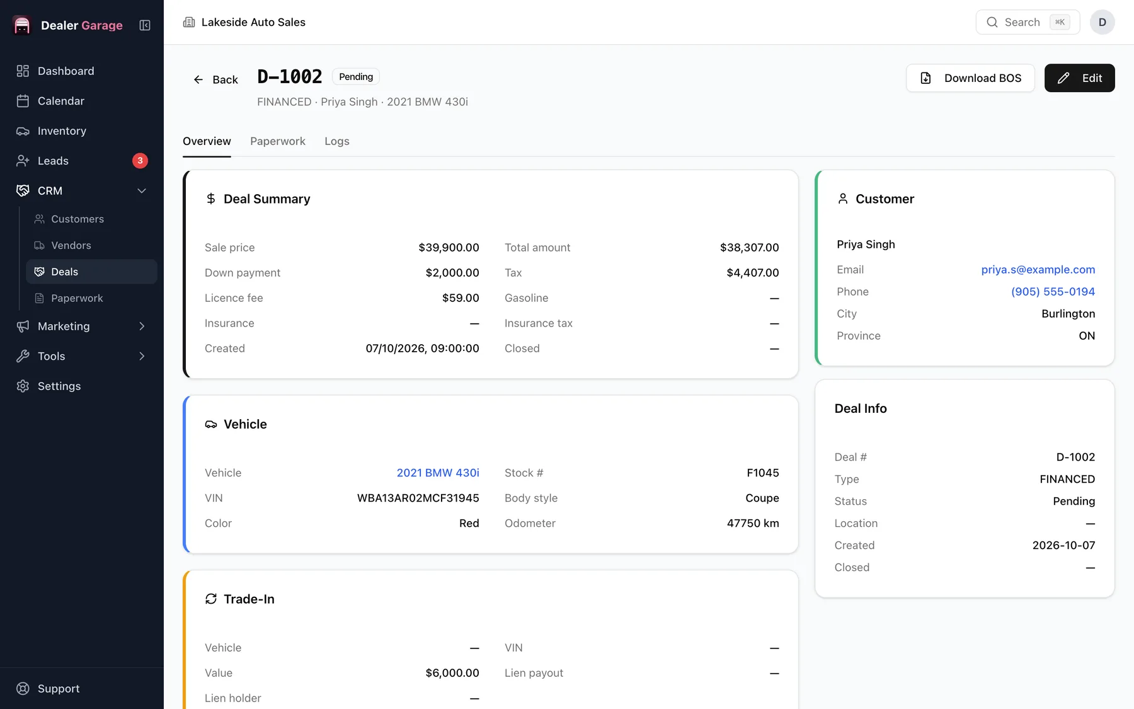Open the 2021 BMW 430i vehicle link

pyautogui.click(x=438, y=473)
